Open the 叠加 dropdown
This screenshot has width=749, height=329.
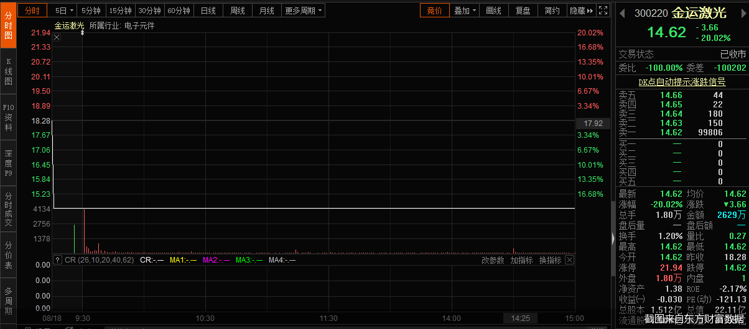tap(465, 11)
